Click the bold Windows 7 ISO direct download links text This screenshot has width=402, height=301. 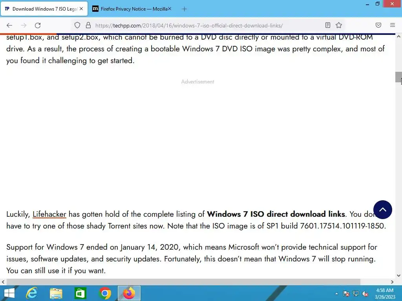click(x=276, y=214)
